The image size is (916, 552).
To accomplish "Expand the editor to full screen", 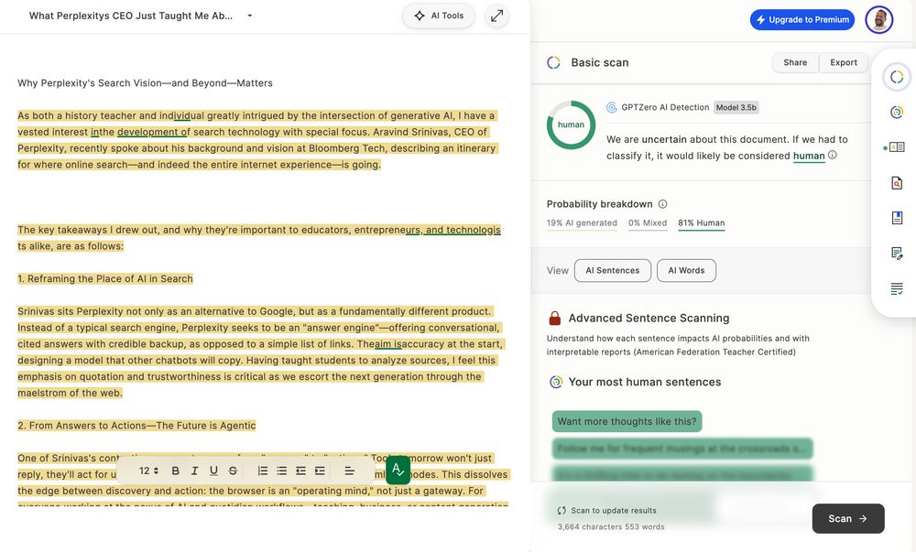I will pyautogui.click(x=496, y=16).
